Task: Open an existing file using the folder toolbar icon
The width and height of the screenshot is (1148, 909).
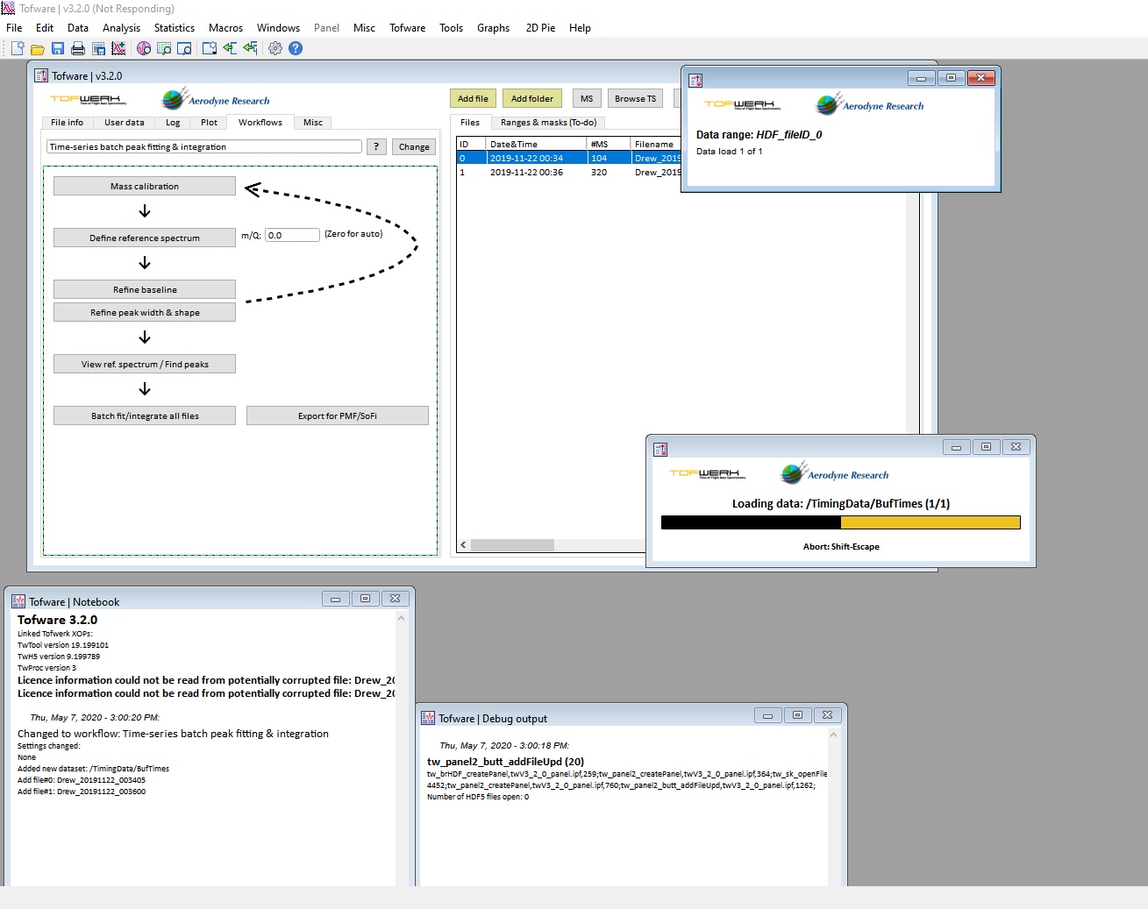Action: [37, 48]
